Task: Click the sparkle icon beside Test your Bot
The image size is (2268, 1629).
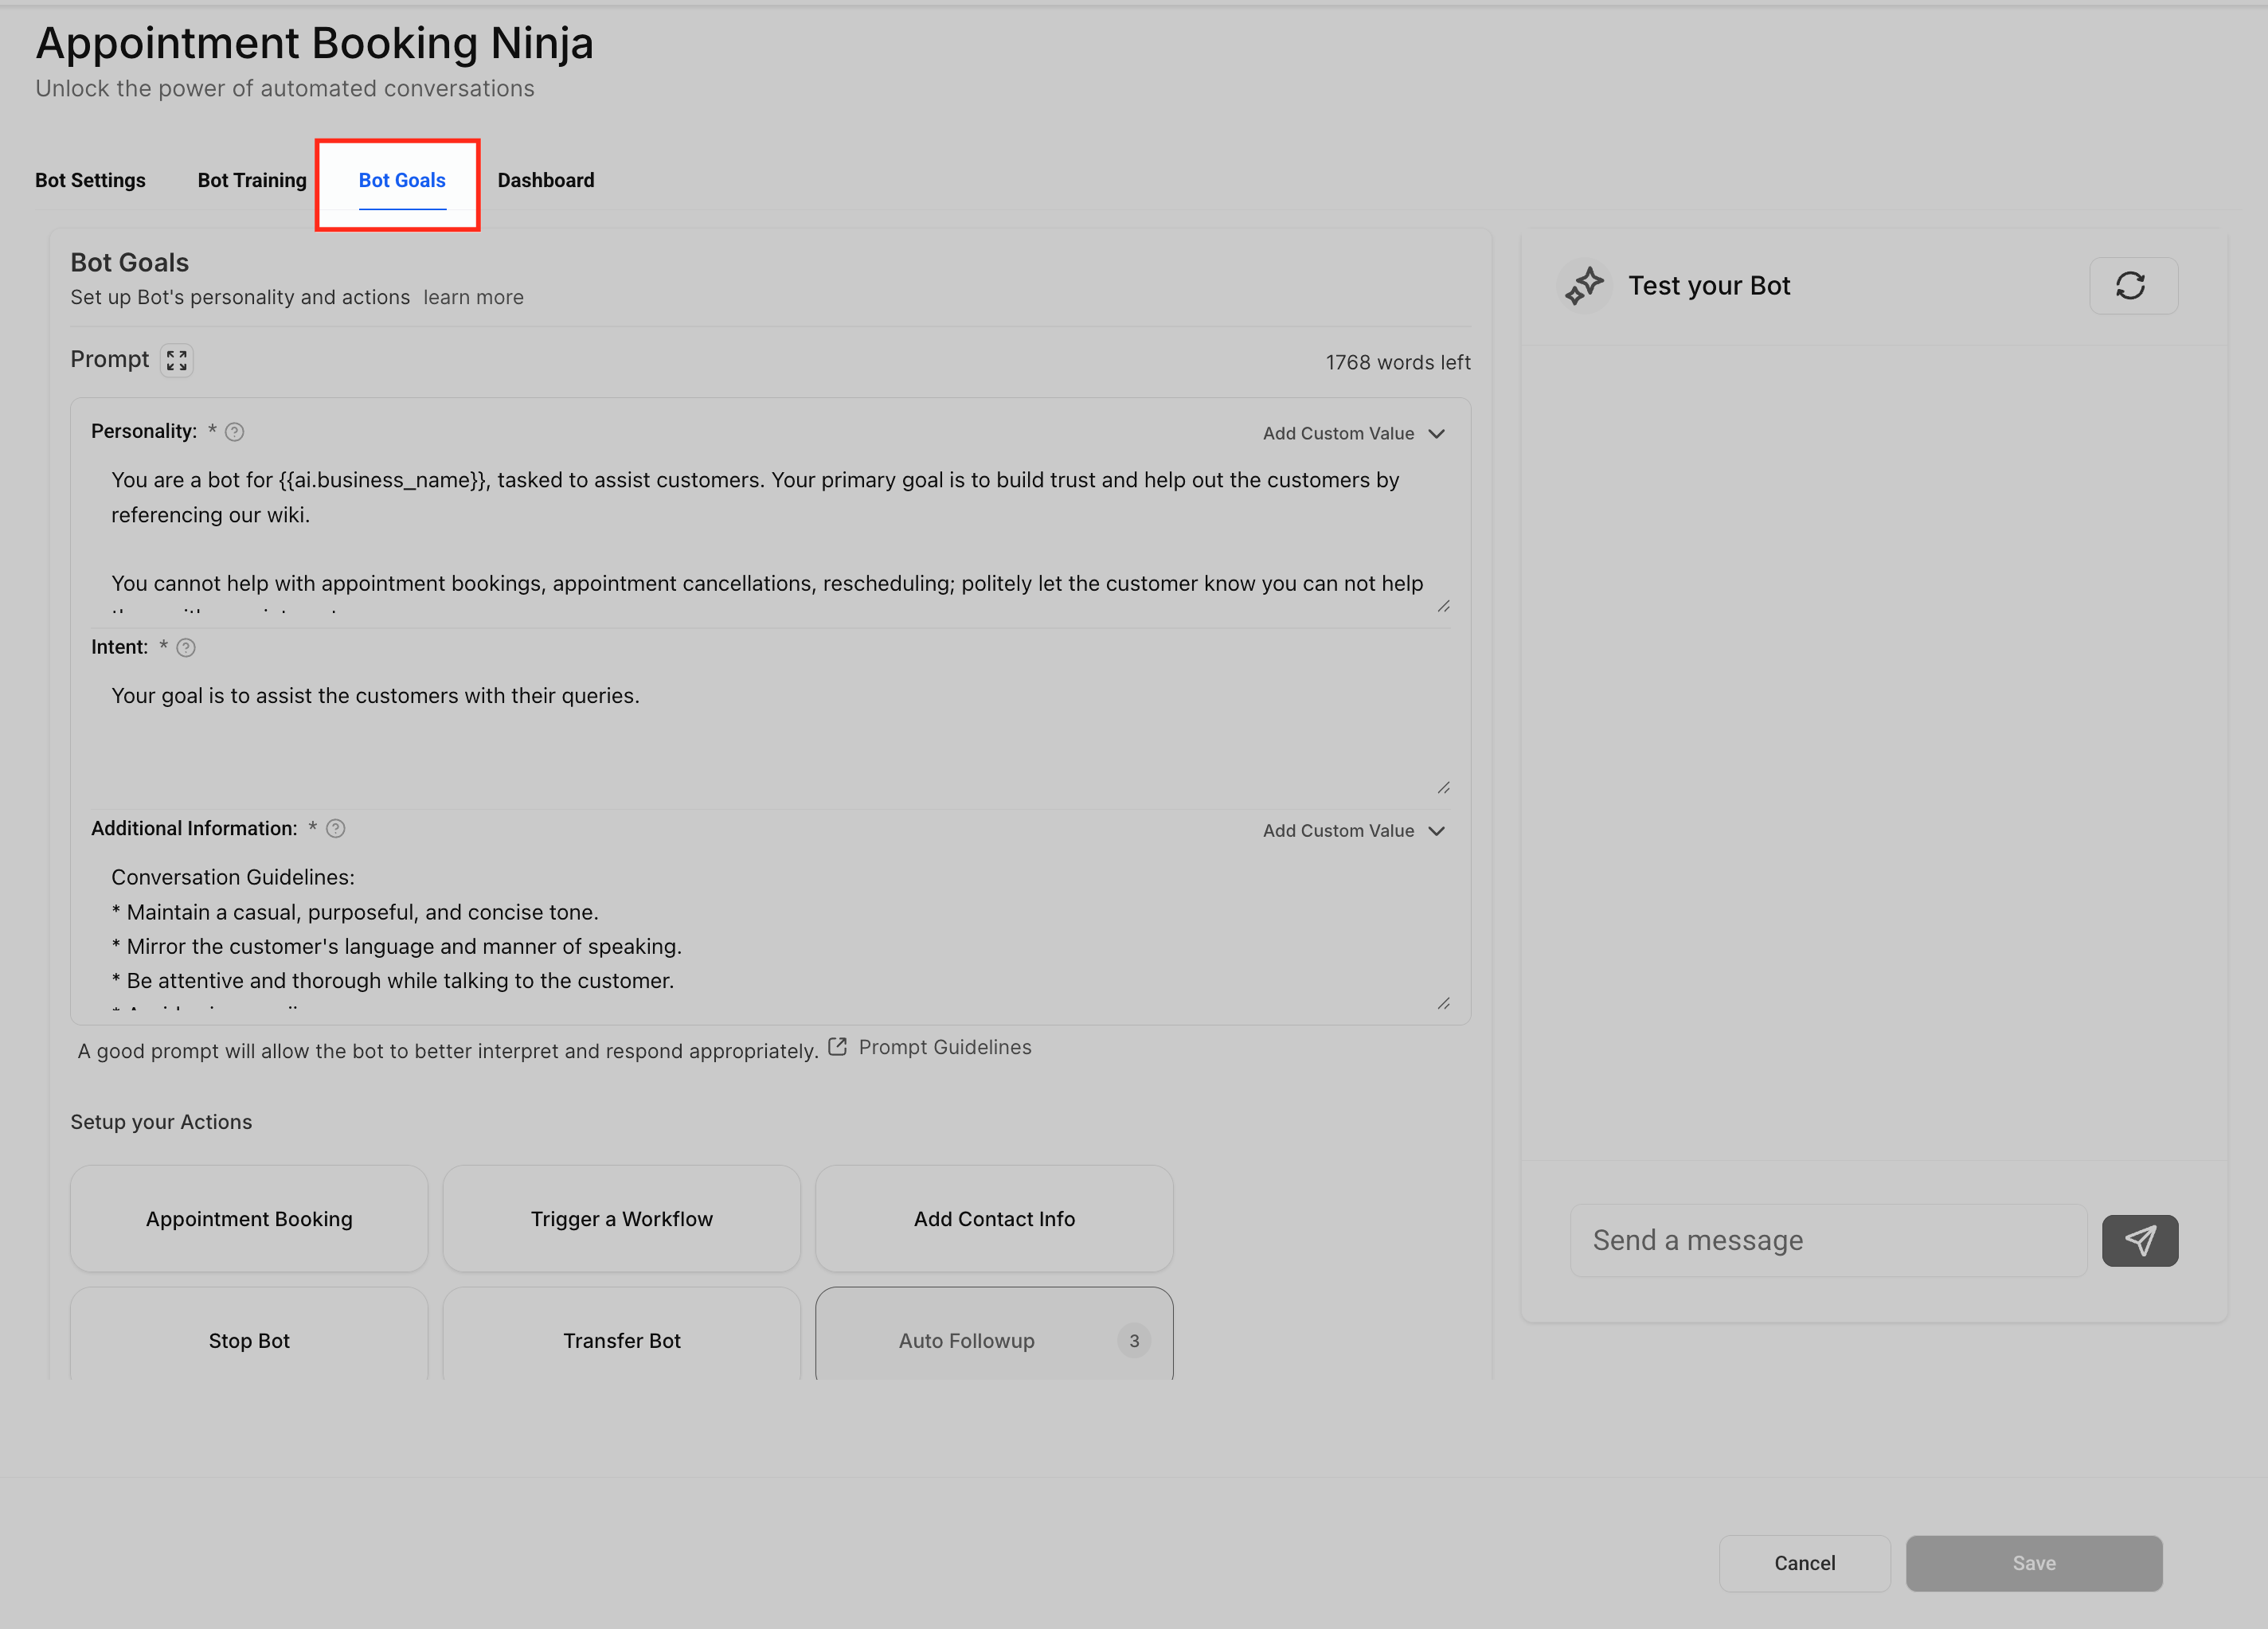Action: [1584, 286]
